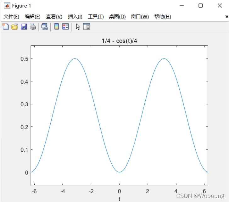
Task: Click the Open File folder icon
Action: tap(14, 27)
